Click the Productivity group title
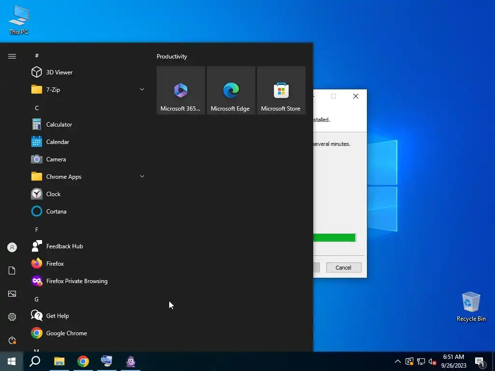The height and width of the screenshot is (371, 495). click(172, 57)
